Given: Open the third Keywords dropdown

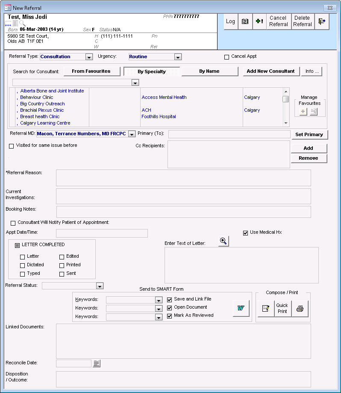Looking at the screenshot, I should pos(159,317).
